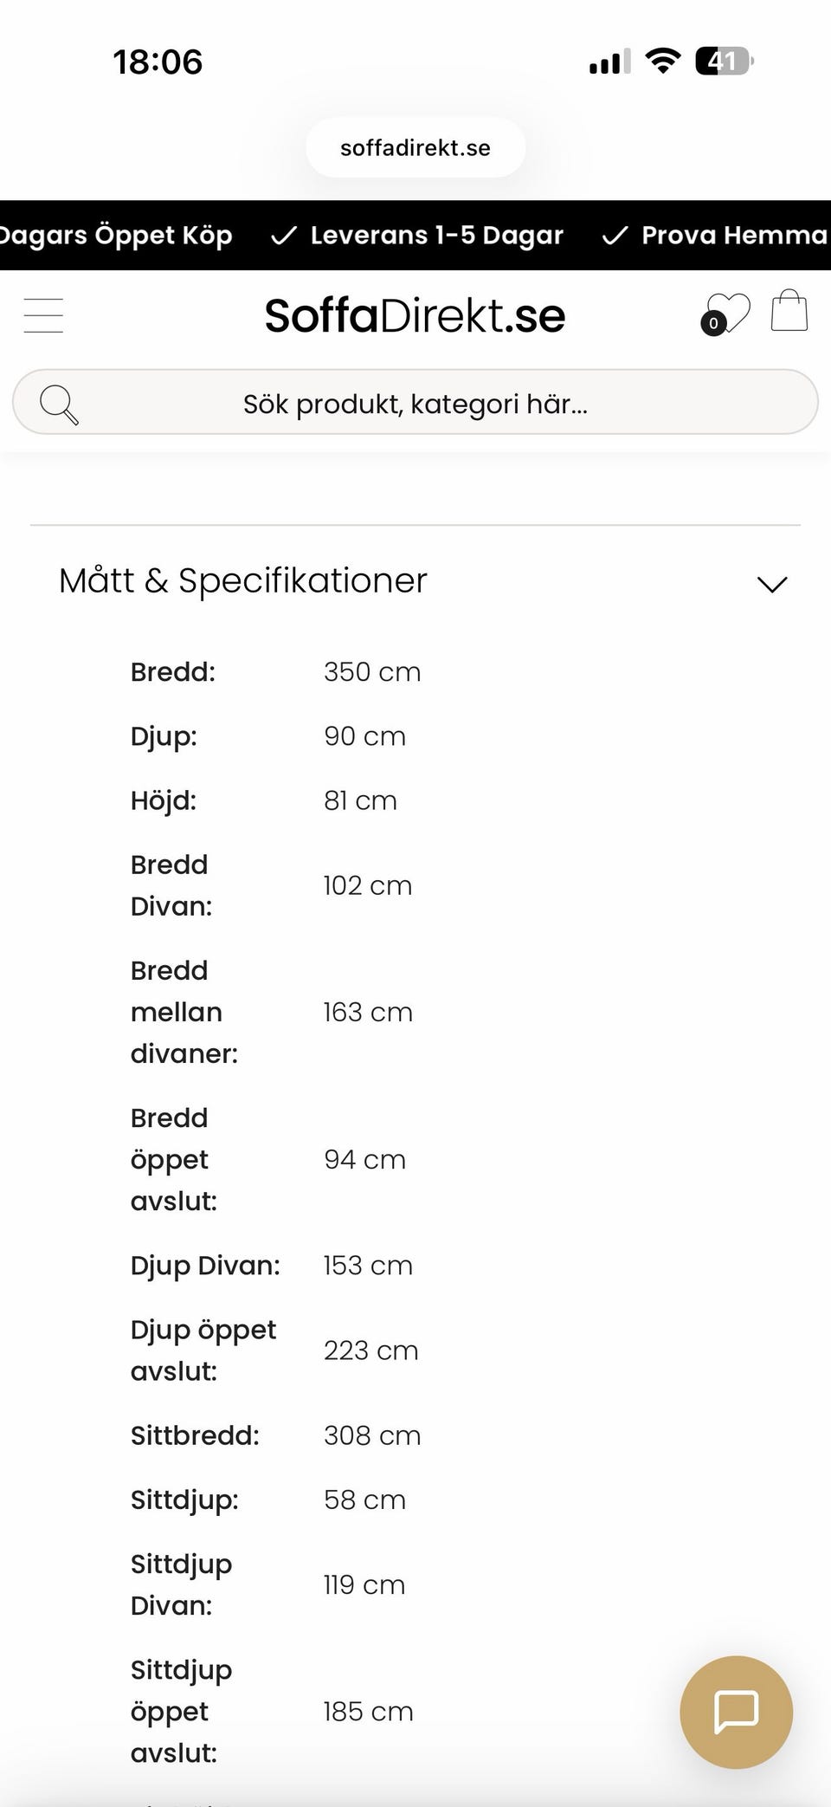Open the gold chat bubble widget
The height and width of the screenshot is (1807, 831).
[x=736, y=1712]
